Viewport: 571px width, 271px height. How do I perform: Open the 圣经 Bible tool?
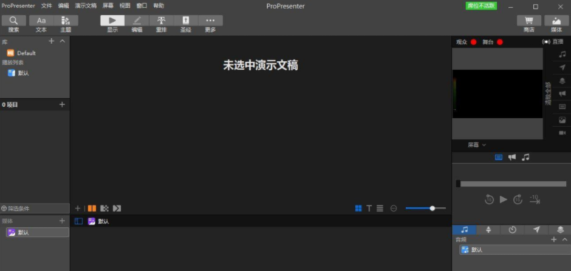tap(186, 21)
